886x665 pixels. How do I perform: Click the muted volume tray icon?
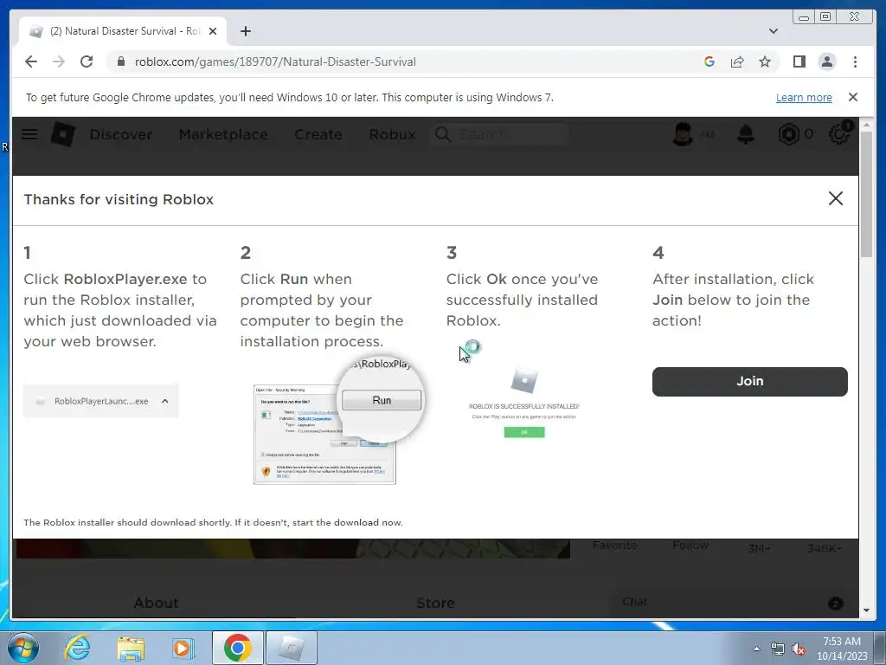[799, 649]
